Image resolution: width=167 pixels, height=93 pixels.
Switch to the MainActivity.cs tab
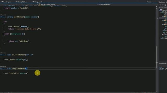pyautogui.click(x=6, y=2)
